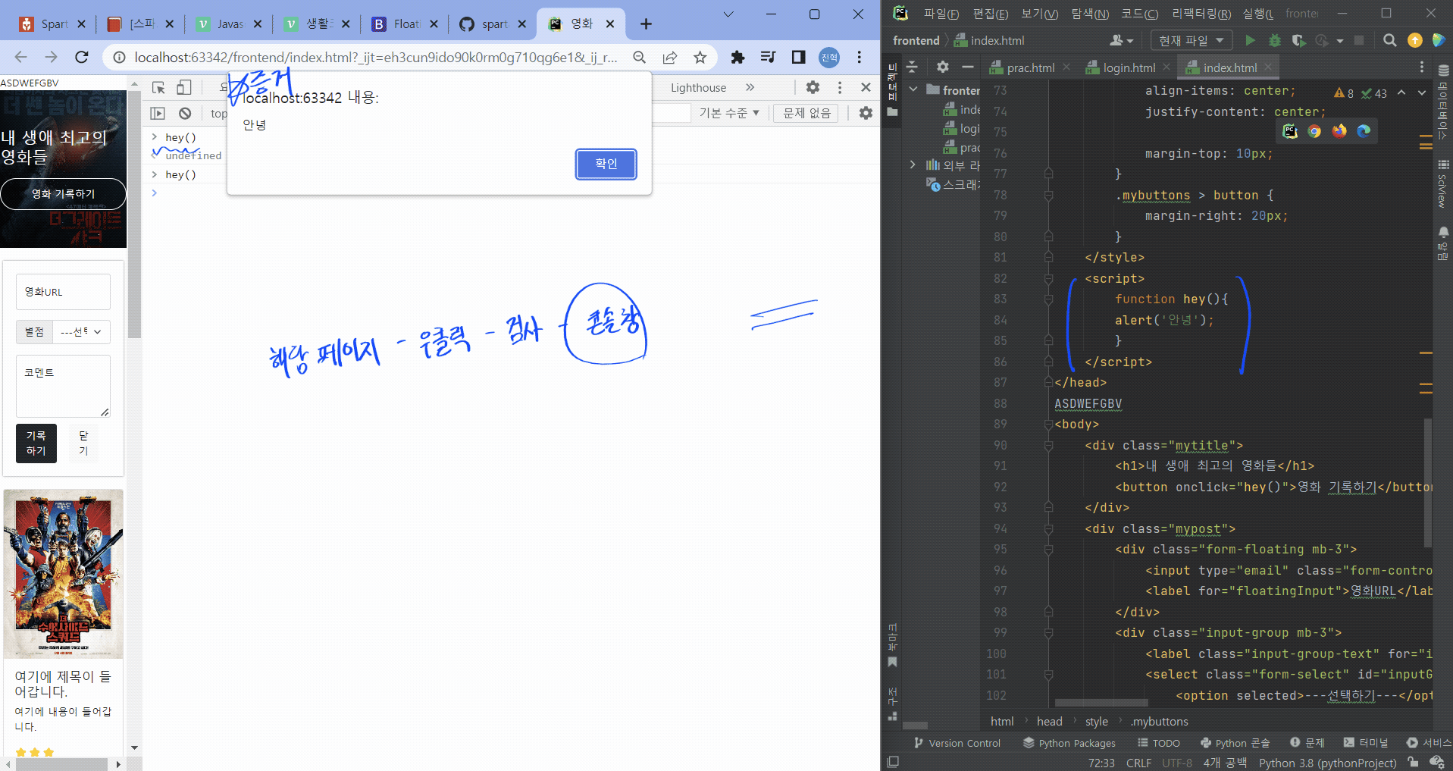Screen dimensions: 1453x771
Task: Open the Code With Me user icon
Action: click(1121, 40)
